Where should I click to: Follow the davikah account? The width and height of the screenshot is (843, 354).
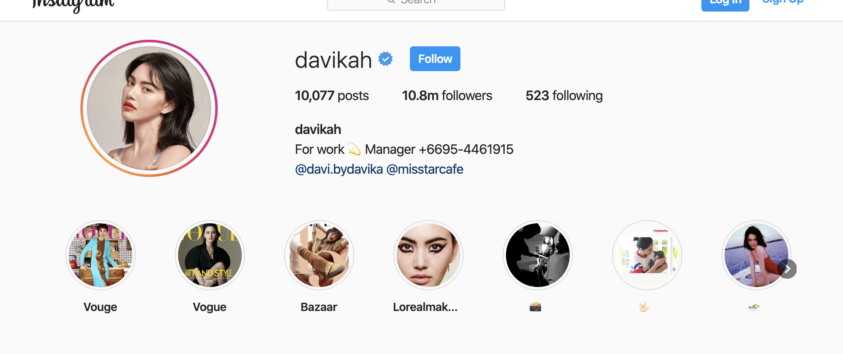[435, 59]
